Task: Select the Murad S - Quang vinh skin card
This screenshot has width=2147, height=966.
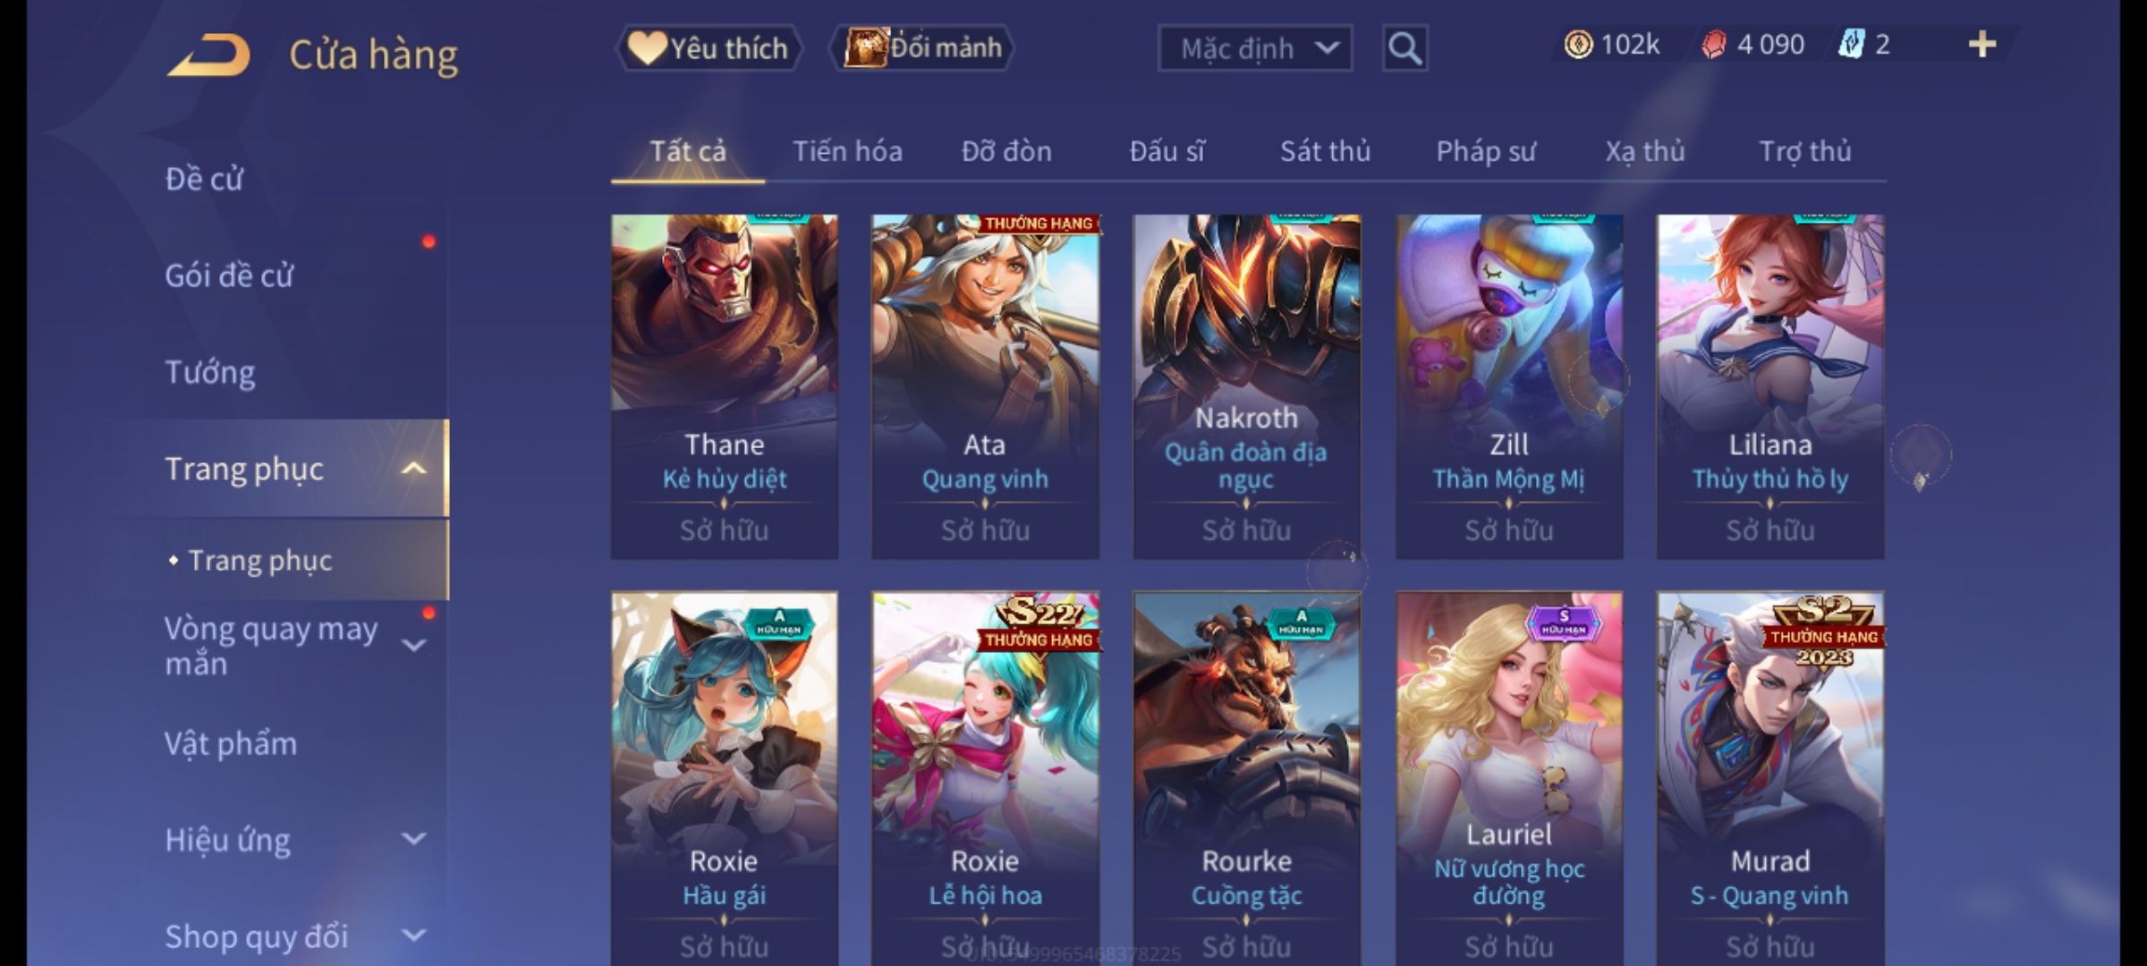Action: pos(1769,778)
